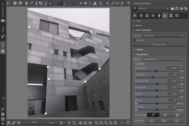The height and width of the screenshot is (126, 189).
Task: Expand the Rotate section
Action: click(140, 50)
